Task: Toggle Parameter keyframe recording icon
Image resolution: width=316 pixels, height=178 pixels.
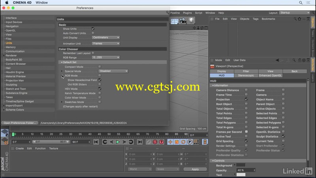Action: (x=190, y=142)
